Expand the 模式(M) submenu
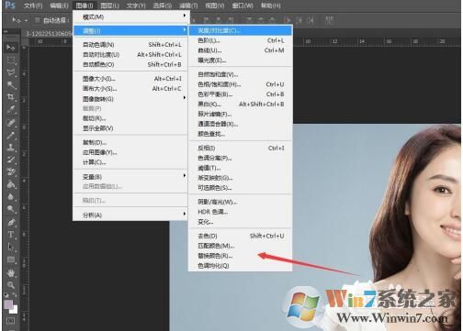The image size is (463, 331). tap(131, 17)
